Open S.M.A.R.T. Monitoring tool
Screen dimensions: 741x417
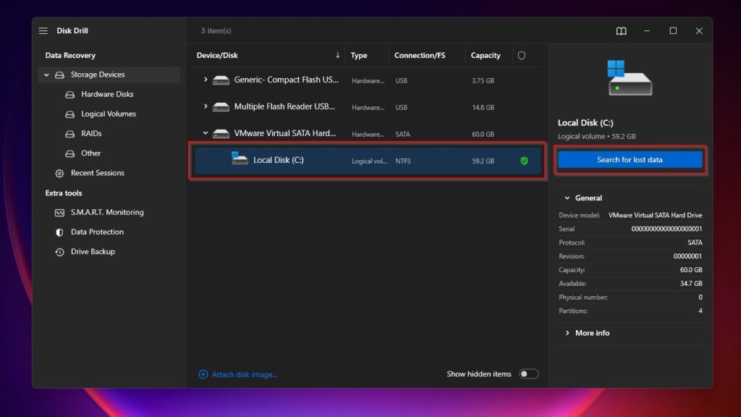point(107,212)
